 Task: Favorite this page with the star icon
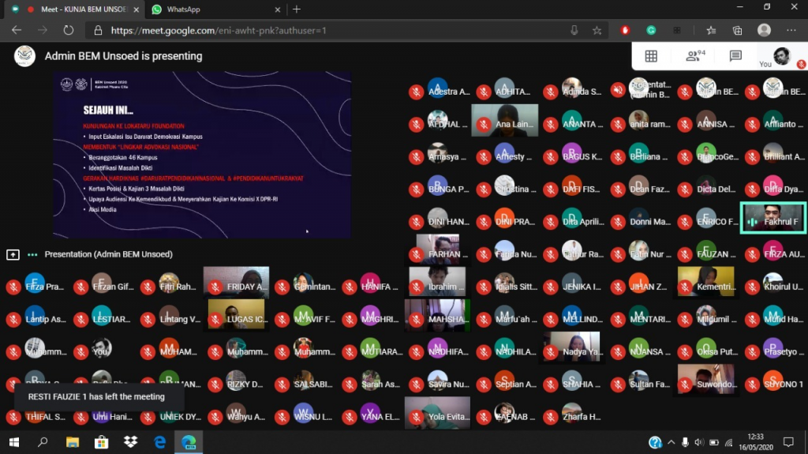pos(597,30)
